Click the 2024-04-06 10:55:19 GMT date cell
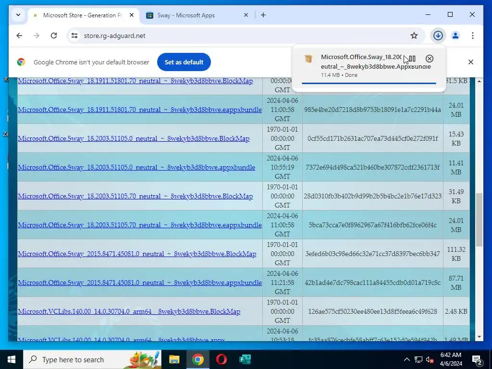Screen dimensions: 492x369 [x=283, y=168]
